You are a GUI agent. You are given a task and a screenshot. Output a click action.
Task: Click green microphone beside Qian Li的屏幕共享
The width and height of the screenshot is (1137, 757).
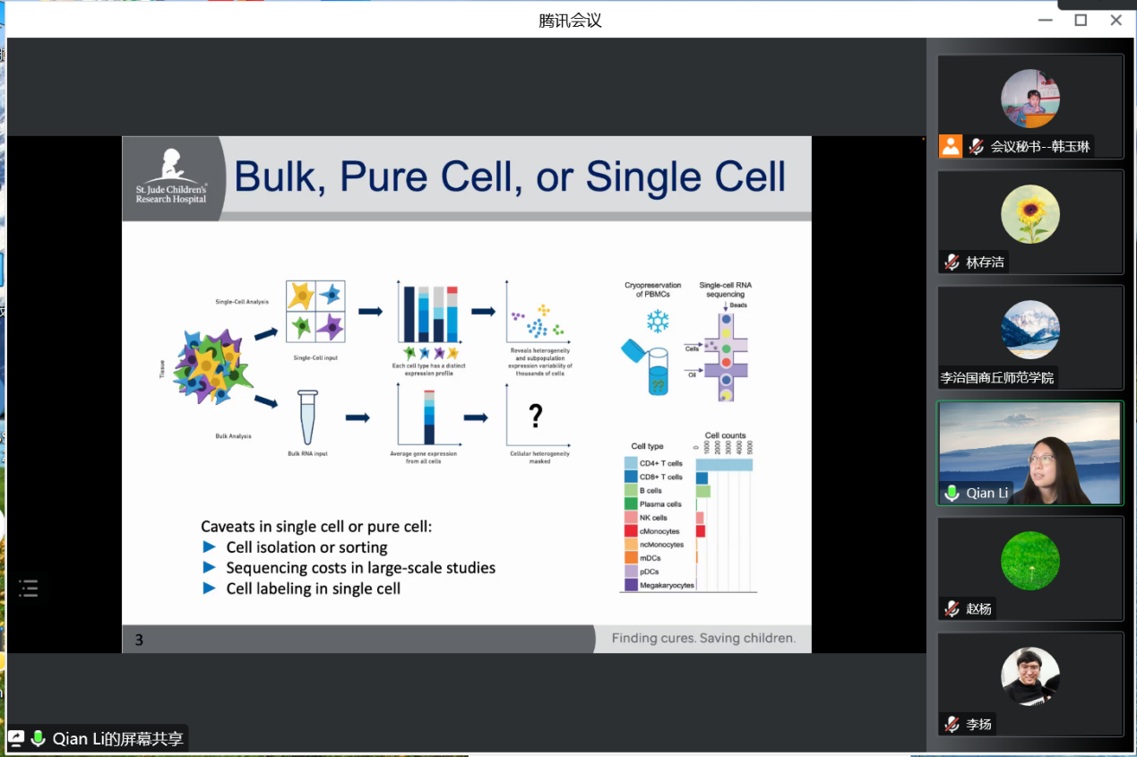[x=38, y=739]
